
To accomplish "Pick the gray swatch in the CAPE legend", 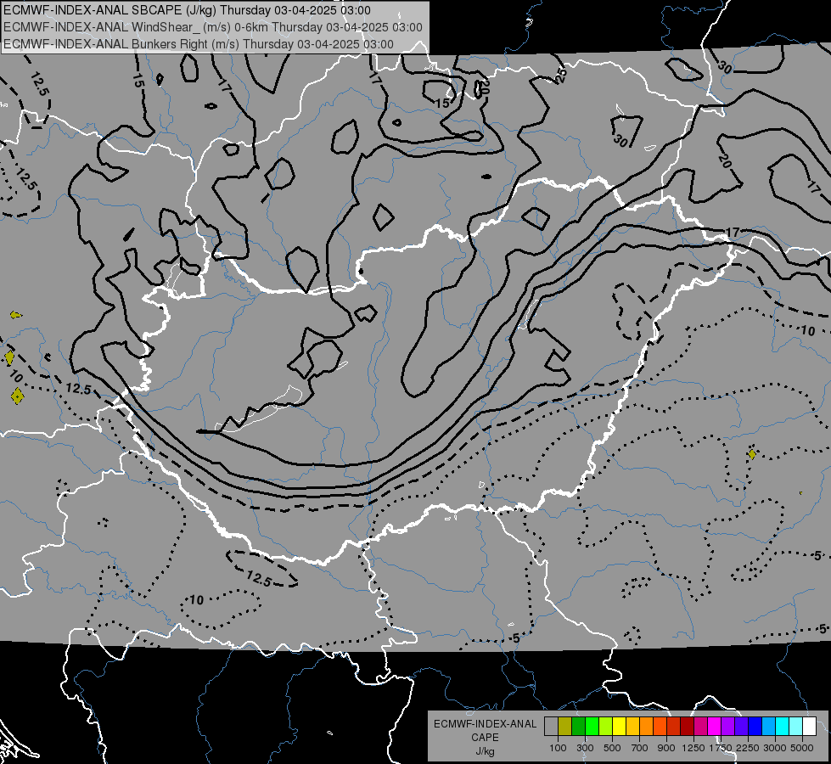I will (x=551, y=727).
